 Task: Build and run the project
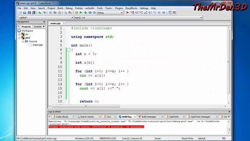pyautogui.click(x=86, y=13)
